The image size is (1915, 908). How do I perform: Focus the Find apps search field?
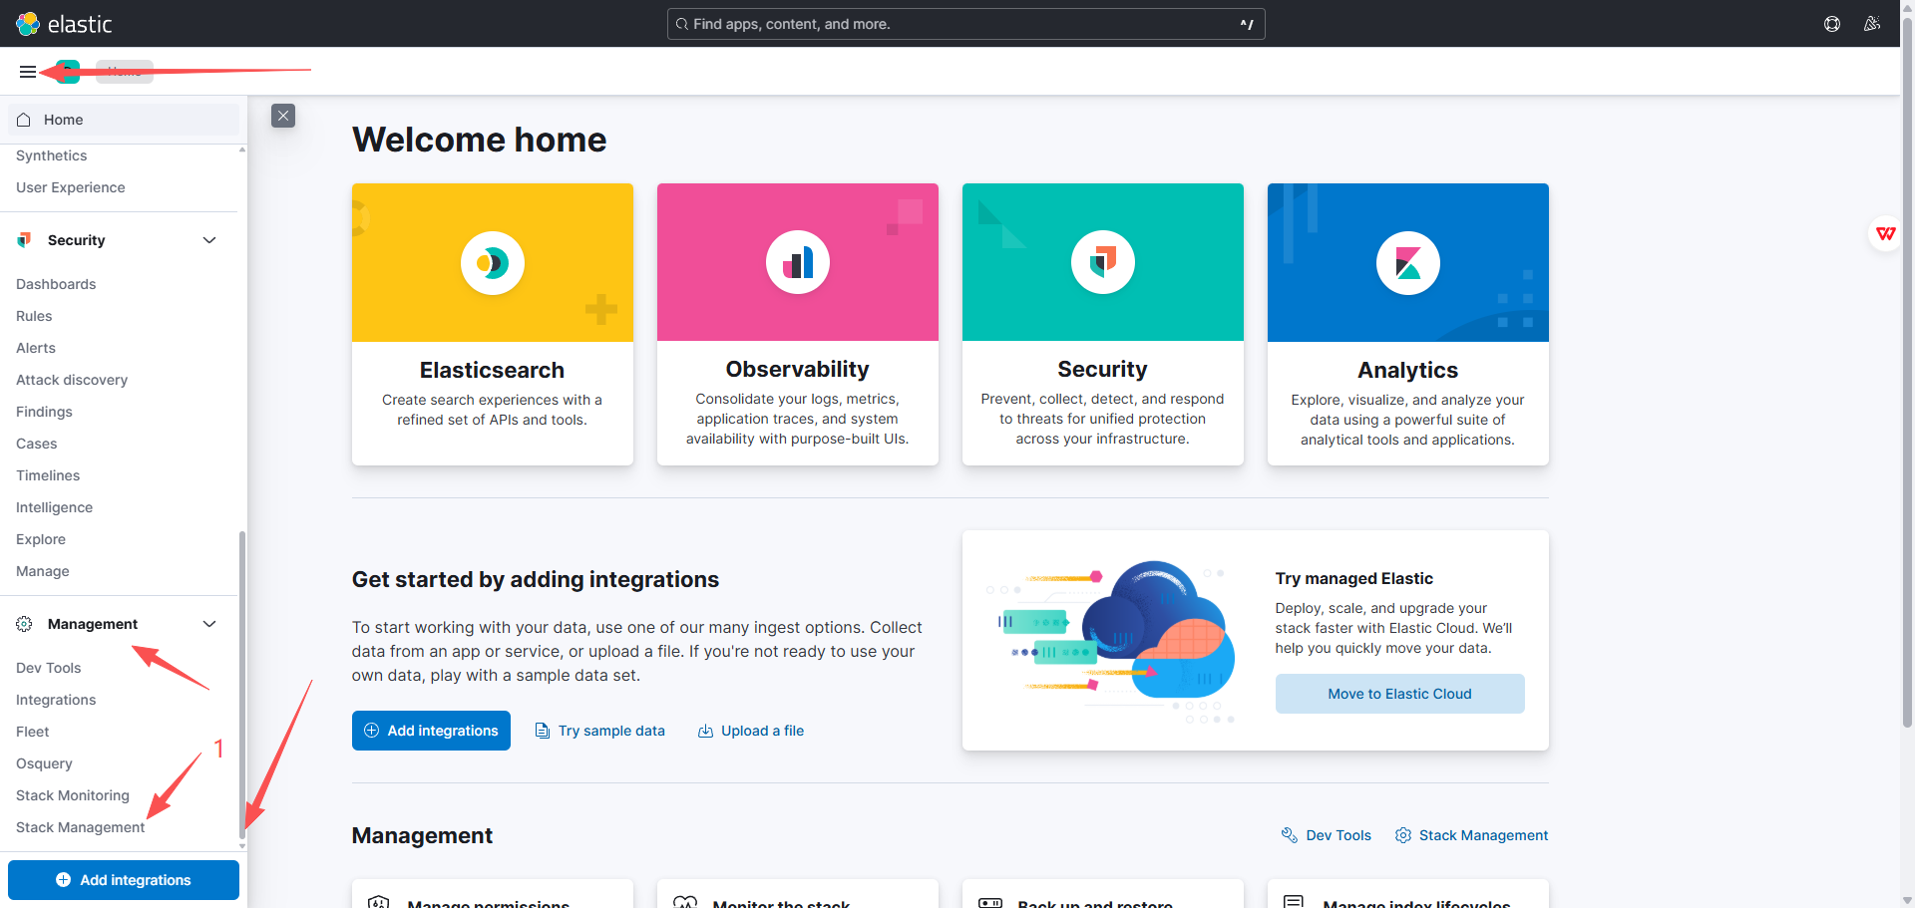pyautogui.click(x=965, y=24)
